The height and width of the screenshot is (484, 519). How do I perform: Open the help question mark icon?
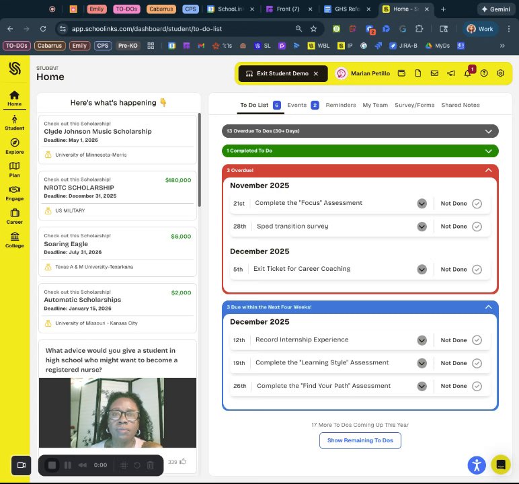coord(484,73)
